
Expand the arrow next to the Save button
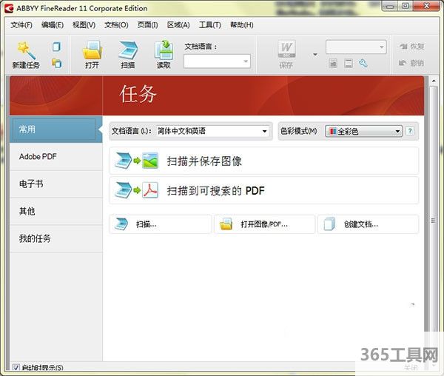[x=315, y=54]
